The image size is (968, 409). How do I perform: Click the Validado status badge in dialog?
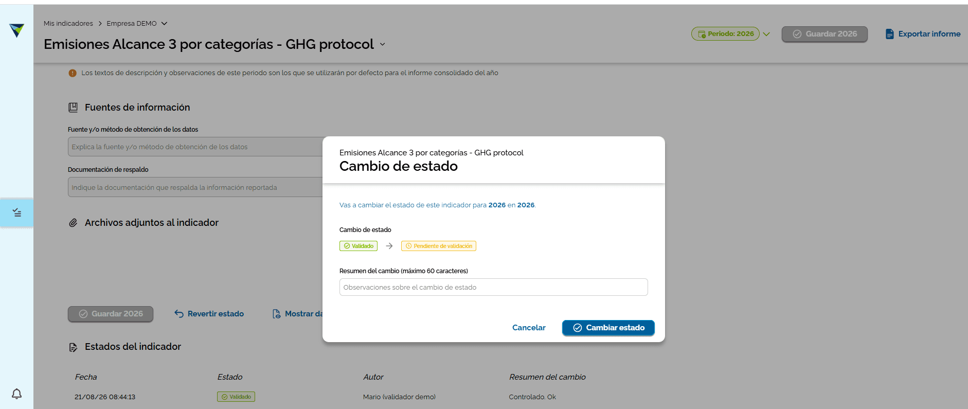tap(358, 246)
